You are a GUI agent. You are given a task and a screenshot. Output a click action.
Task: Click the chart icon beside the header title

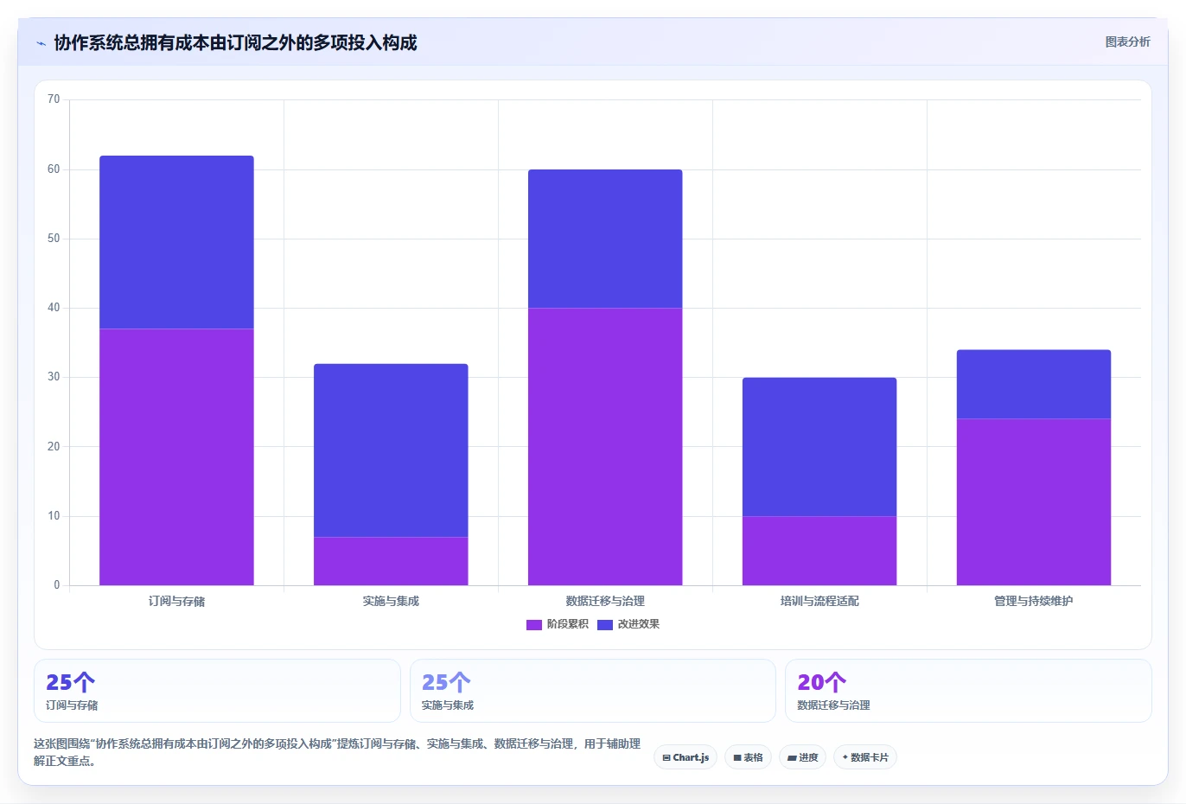[41, 43]
